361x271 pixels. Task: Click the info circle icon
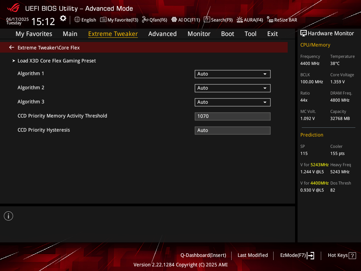point(8,216)
